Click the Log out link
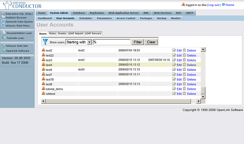 [214, 5]
